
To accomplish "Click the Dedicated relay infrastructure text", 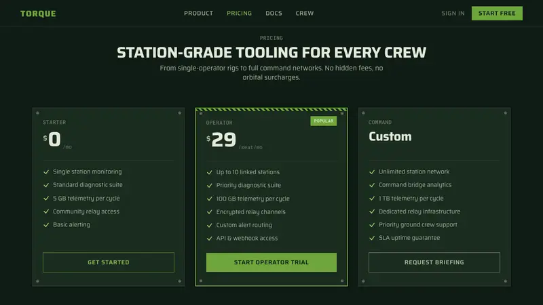I will coord(419,211).
